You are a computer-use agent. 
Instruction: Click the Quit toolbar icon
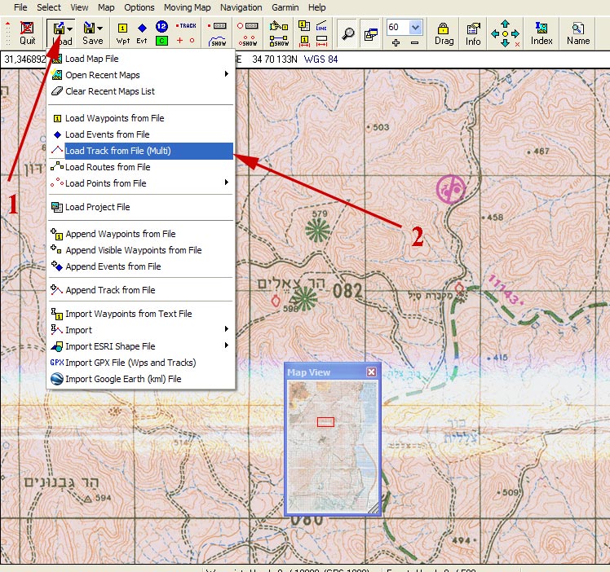tap(27, 33)
